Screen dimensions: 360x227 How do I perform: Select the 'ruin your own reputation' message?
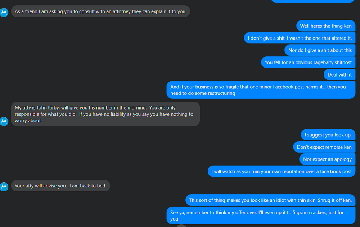point(281,172)
